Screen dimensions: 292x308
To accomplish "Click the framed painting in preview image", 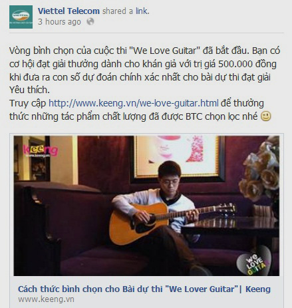I will coord(178,158).
